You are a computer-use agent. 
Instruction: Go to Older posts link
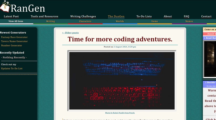tap(70, 33)
